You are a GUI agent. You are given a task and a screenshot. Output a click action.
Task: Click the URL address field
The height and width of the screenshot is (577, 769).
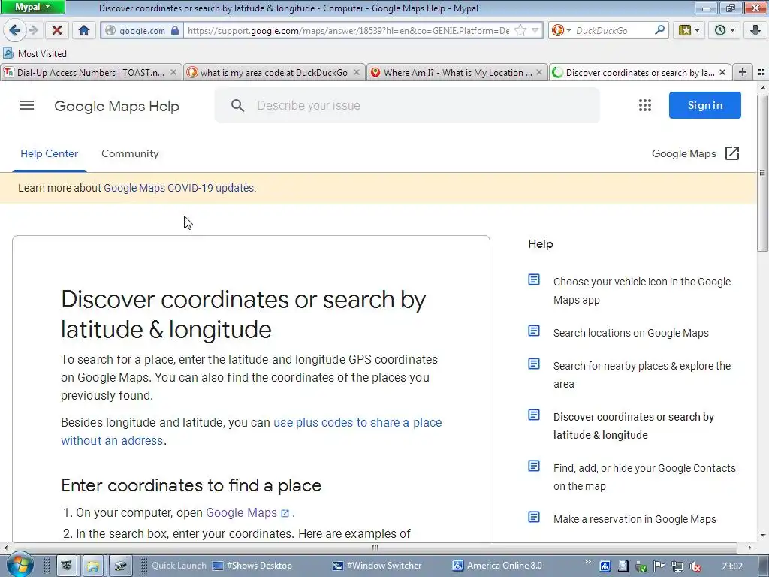[348, 30]
